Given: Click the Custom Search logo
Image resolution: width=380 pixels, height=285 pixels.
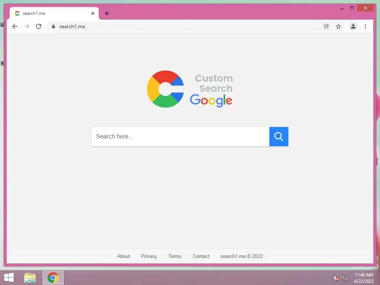Looking at the screenshot, I should 190,89.
